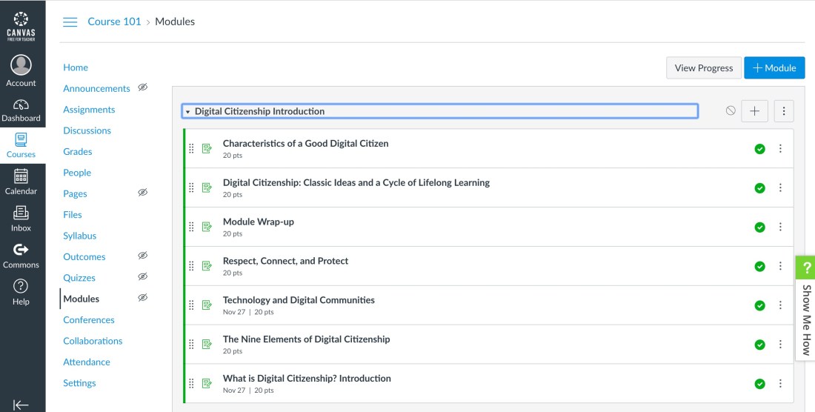Click the plus icon to add module item
Image resolution: width=815 pixels, height=412 pixels.
point(754,111)
